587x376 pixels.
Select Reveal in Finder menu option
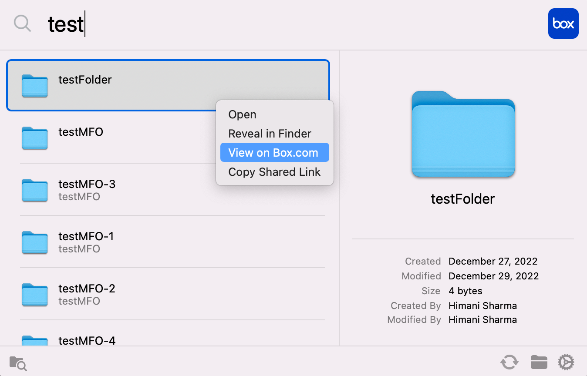pos(270,134)
